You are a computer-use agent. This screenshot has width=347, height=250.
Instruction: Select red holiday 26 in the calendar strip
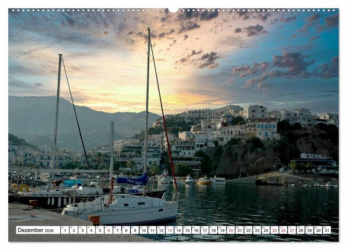coord(283,230)
